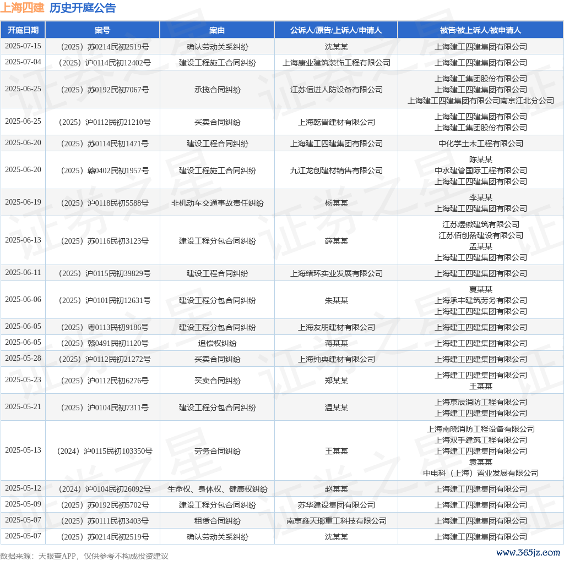Click the cause 追偿权纠纷

pyautogui.click(x=217, y=343)
